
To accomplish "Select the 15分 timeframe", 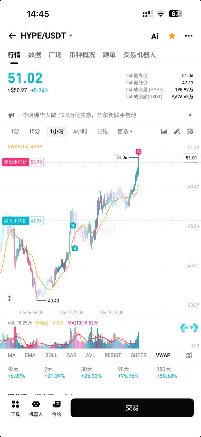I will click(34, 131).
